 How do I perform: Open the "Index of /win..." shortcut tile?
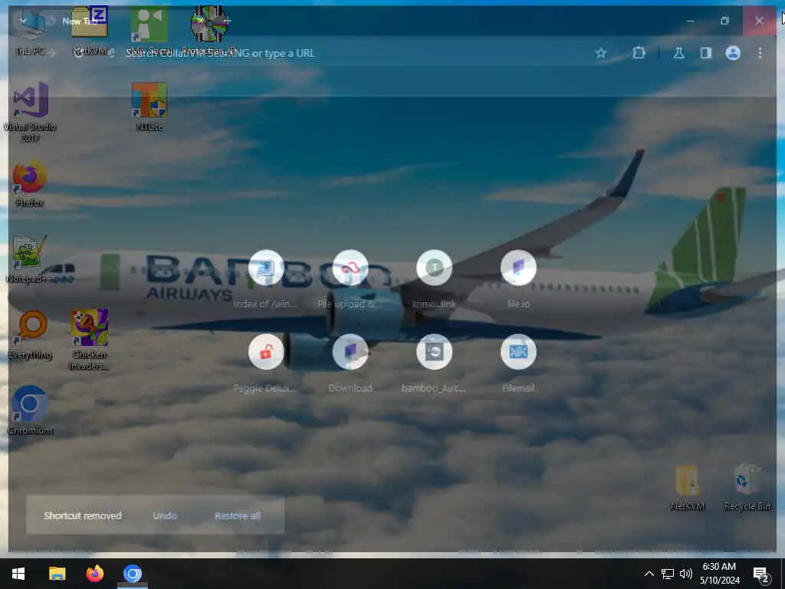(x=266, y=278)
